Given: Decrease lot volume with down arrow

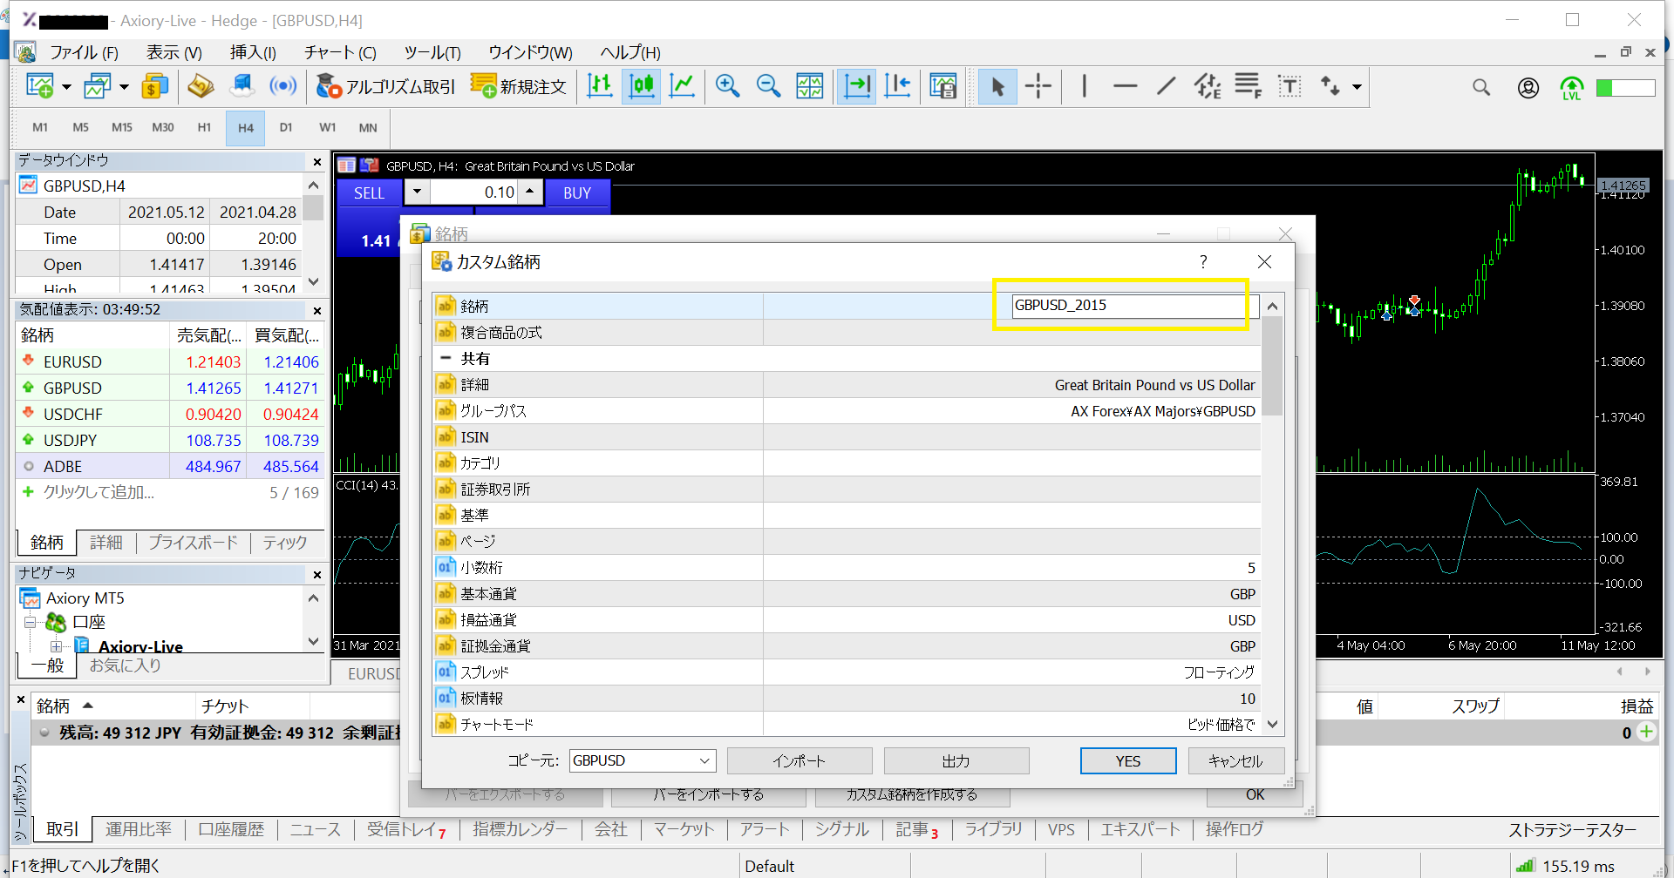Looking at the screenshot, I should [x=417, y=192].
